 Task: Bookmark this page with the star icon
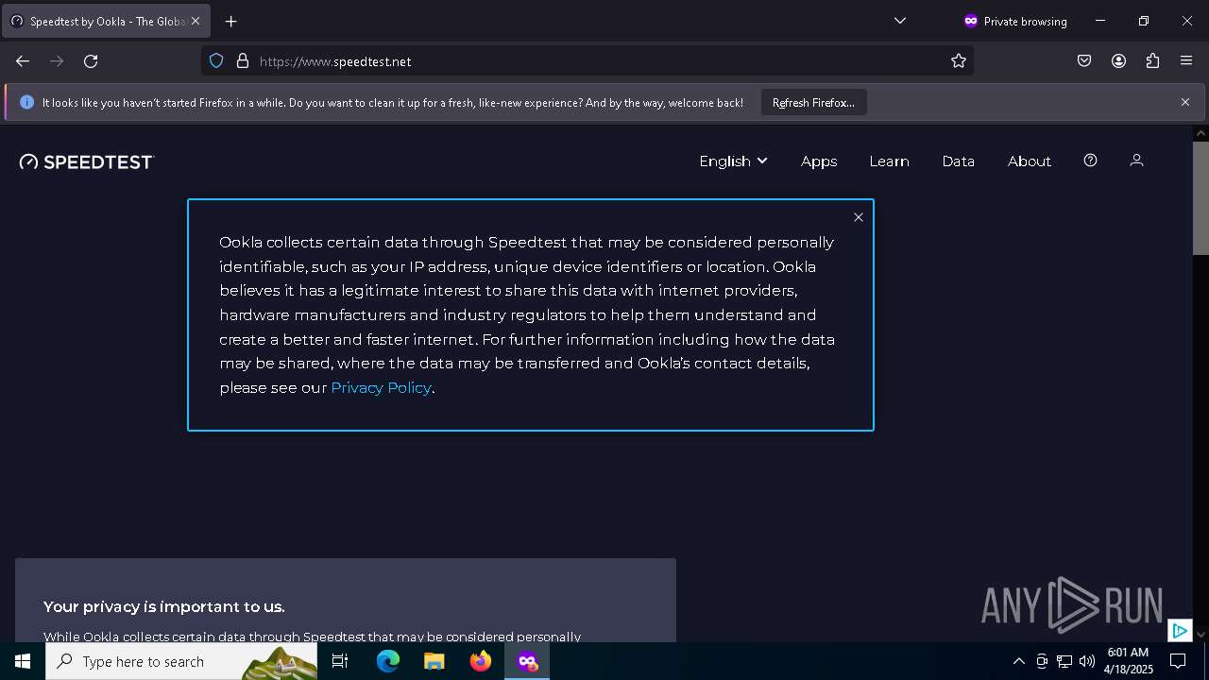(959, 61)
